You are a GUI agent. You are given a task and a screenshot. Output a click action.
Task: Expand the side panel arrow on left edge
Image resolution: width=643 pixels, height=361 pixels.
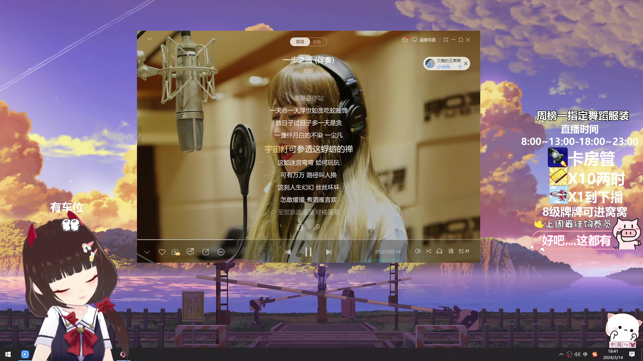139,135
